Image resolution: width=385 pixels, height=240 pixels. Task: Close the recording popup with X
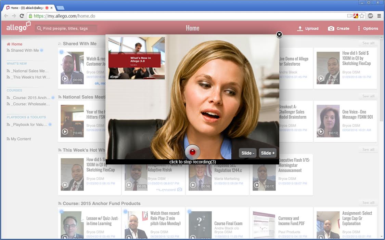pos(279,34)
